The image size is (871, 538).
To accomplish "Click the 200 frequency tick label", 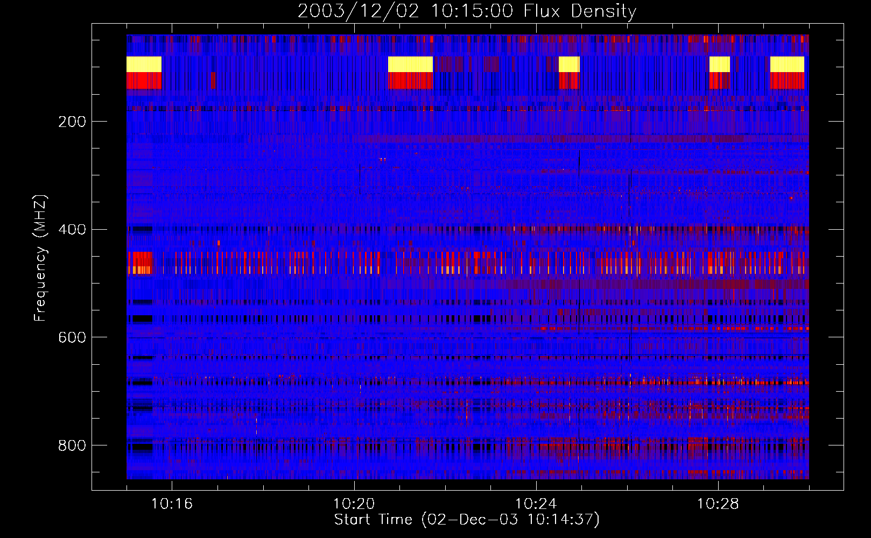I will [x=72, y=122].
